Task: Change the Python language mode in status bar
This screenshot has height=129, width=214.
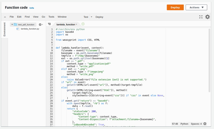Action: point(184,124)
